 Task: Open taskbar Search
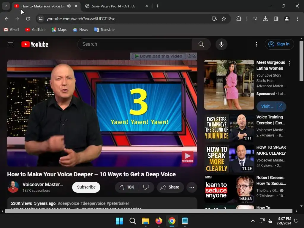coord(133,221)
